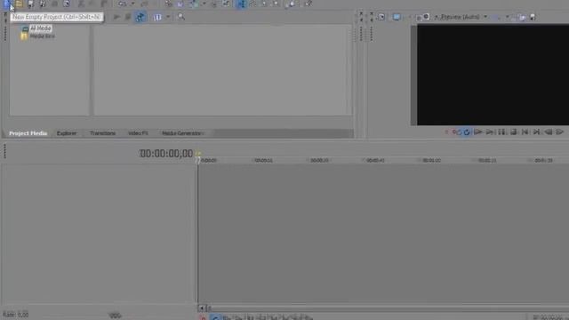Select the Zoom Edit tool
The image size is (569, 320).
(276, 4)
